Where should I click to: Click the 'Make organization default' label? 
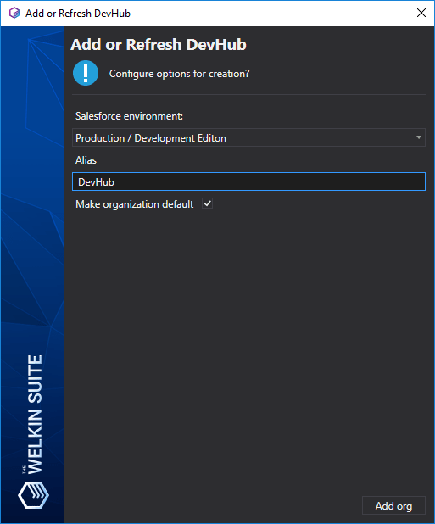[134, 204]
